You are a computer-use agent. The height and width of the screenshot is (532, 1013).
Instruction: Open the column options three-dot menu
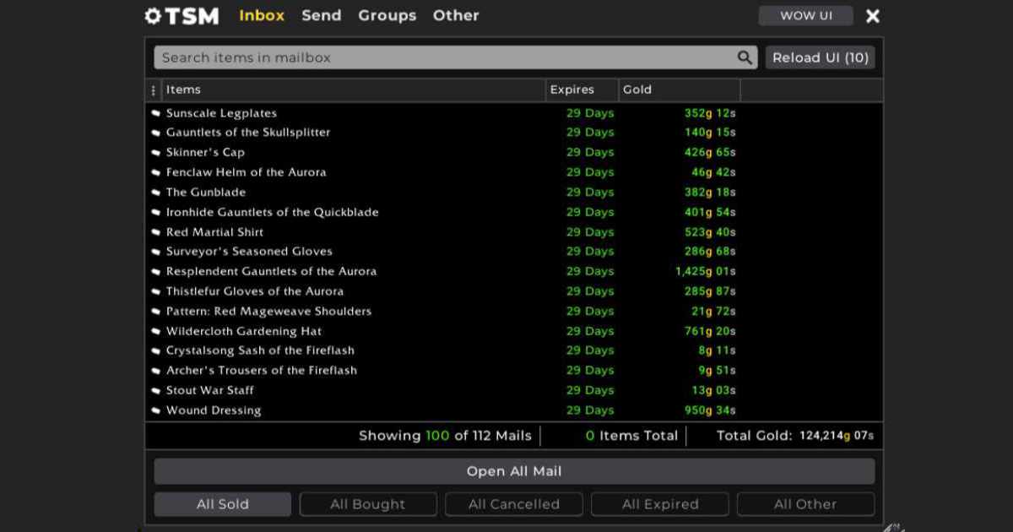(x=153, y=90)
